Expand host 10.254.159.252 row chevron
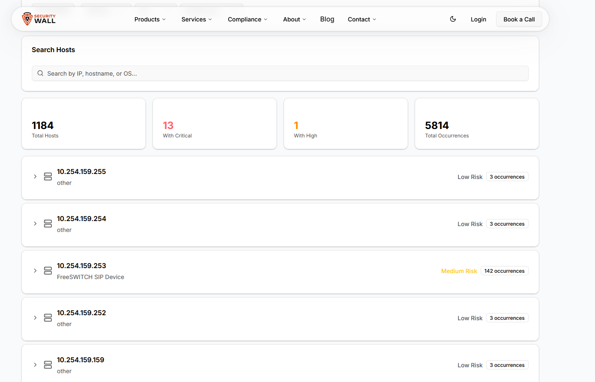 tap(35, 318)
